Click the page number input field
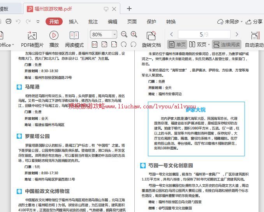264x212 pixels. [x=204, y=35]
